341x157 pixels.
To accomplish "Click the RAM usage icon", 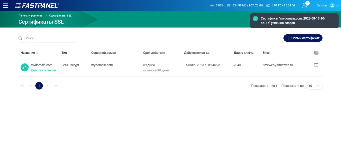I will click(x=228, y=5).
